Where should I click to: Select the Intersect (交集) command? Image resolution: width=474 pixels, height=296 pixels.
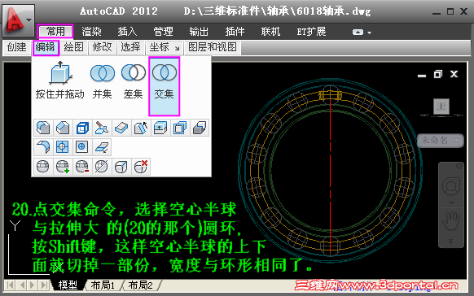pyautogui.click(x=165, y=86)
